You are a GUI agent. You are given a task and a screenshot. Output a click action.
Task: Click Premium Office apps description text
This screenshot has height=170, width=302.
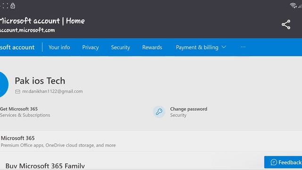(58, 145)
